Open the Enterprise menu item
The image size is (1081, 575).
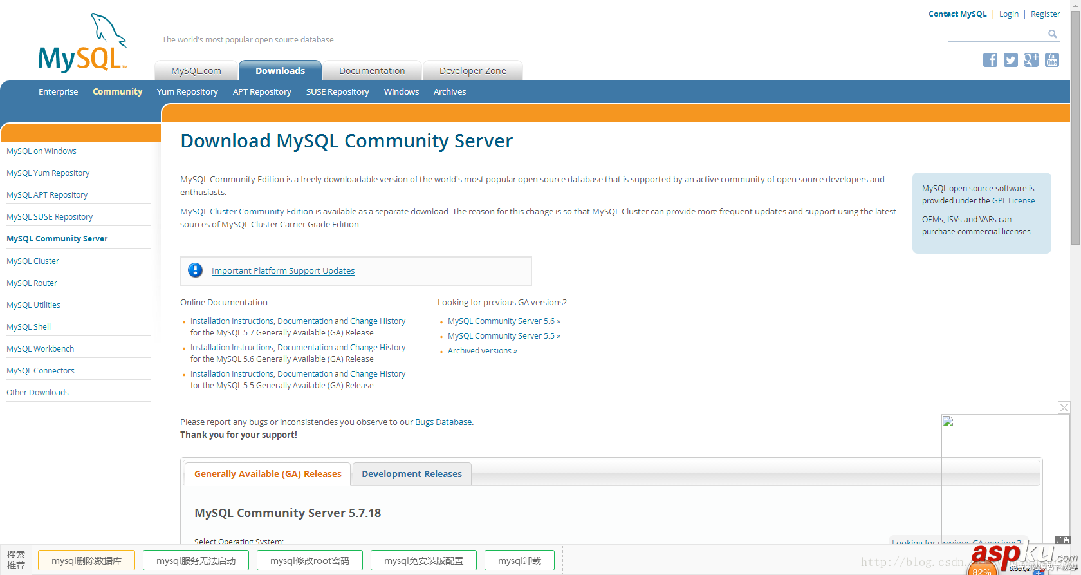tap(58, 92)
